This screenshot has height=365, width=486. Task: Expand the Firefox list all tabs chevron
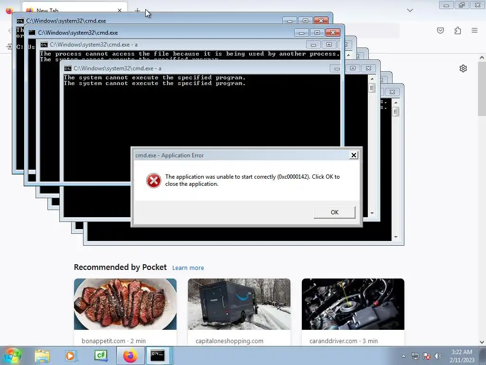[410, 10]
